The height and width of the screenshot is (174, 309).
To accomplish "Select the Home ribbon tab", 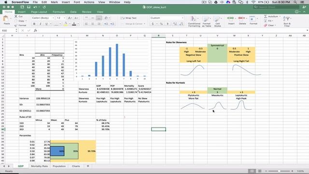I will point(9,12).
